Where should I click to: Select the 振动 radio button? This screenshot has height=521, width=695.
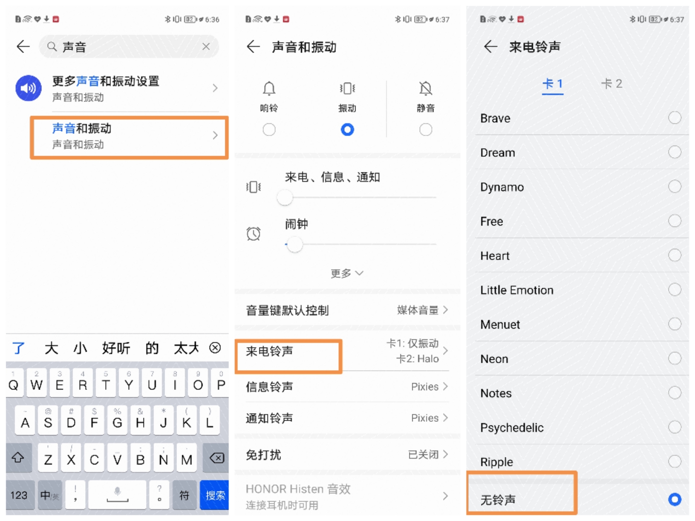(347, 130)
